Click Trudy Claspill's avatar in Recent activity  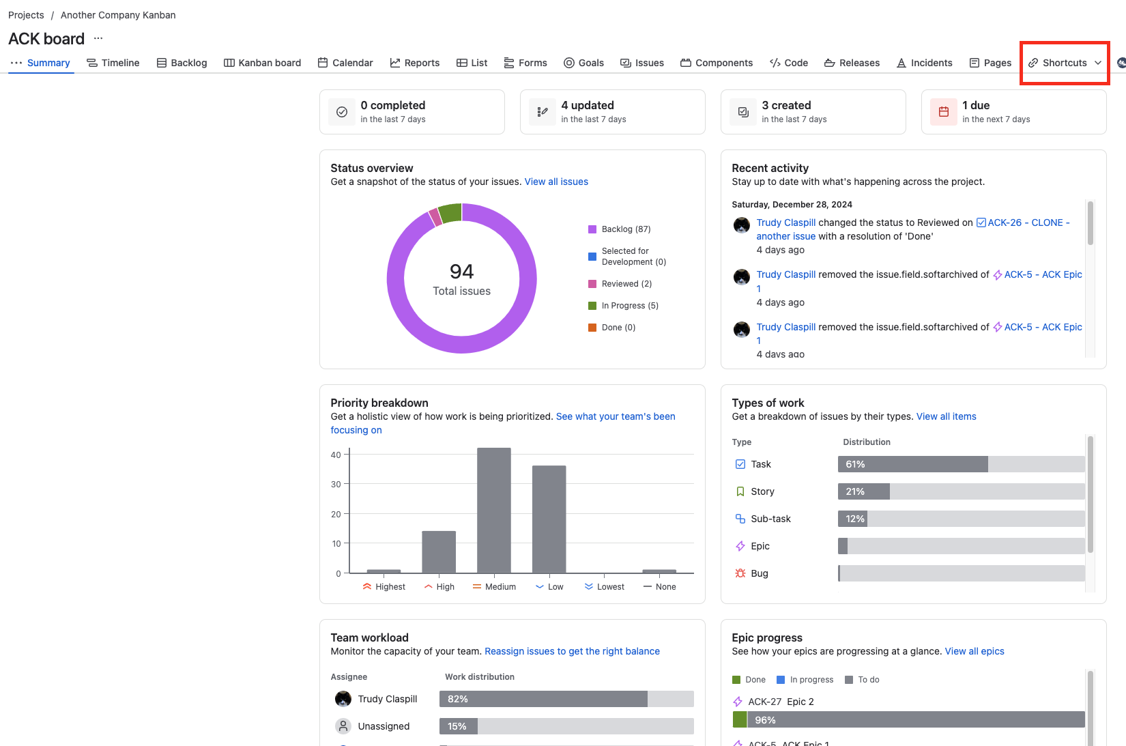[741, 225]
